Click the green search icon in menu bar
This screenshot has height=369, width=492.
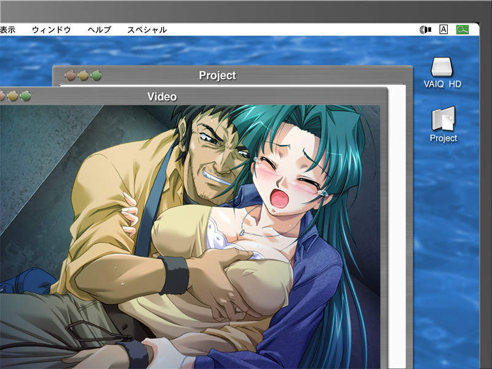tap(462, 30)
